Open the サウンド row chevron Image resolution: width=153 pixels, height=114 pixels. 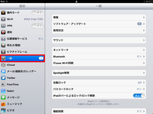coord(144,40)
